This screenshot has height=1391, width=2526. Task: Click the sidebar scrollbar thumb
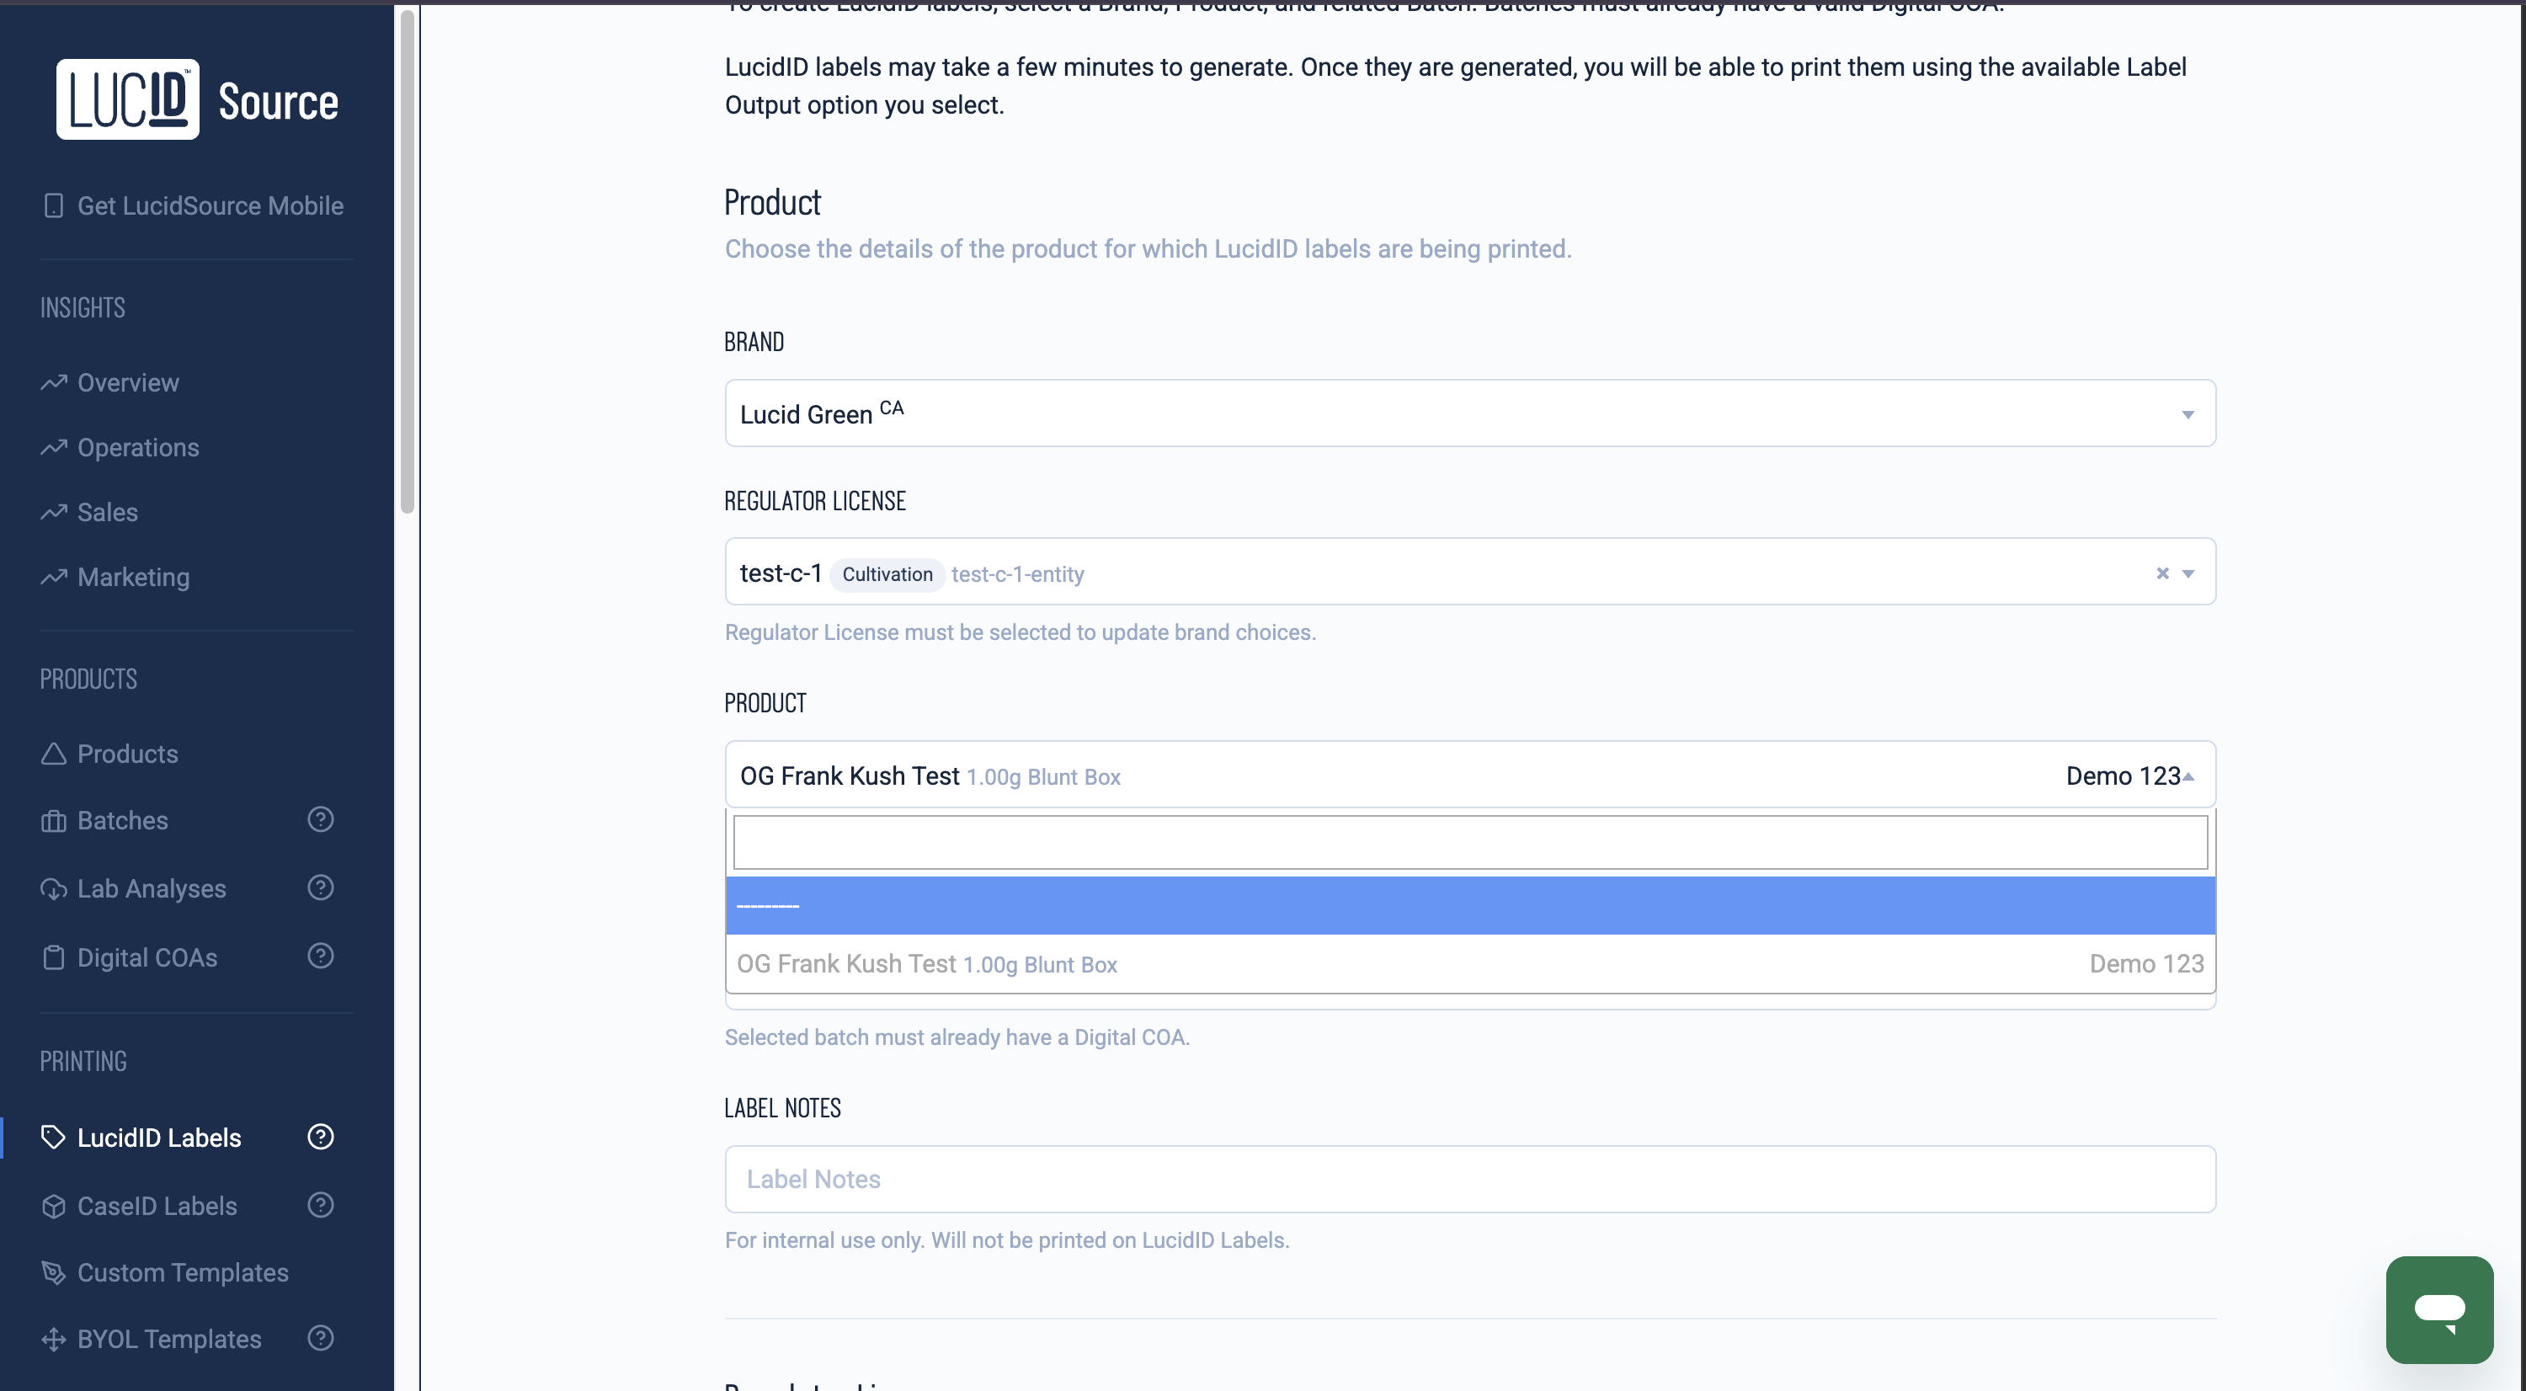pyautogui.click(x=407, y=260)
